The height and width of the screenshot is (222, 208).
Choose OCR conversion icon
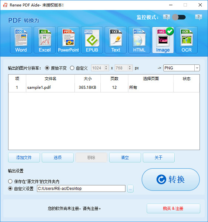point(187,40)
